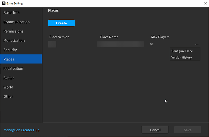Select the Places section in sidebar
The image size is (209, 137).
[x=9, y=59]
